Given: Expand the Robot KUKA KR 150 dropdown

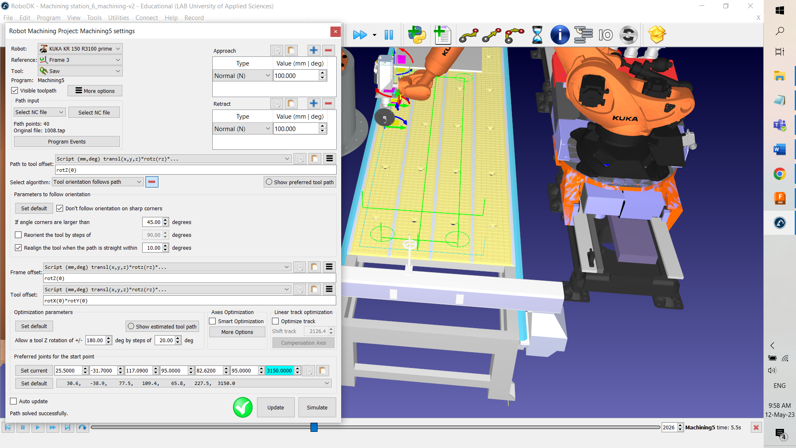Looking at the screenshot, I should coord(80,49).
